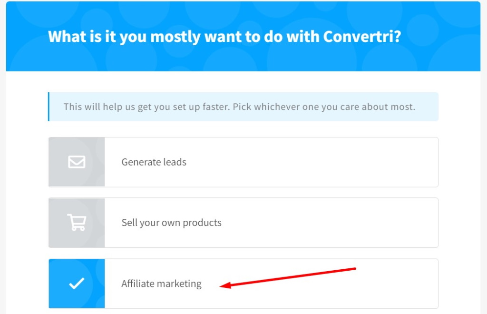Click the shopping cart icon

76,222
